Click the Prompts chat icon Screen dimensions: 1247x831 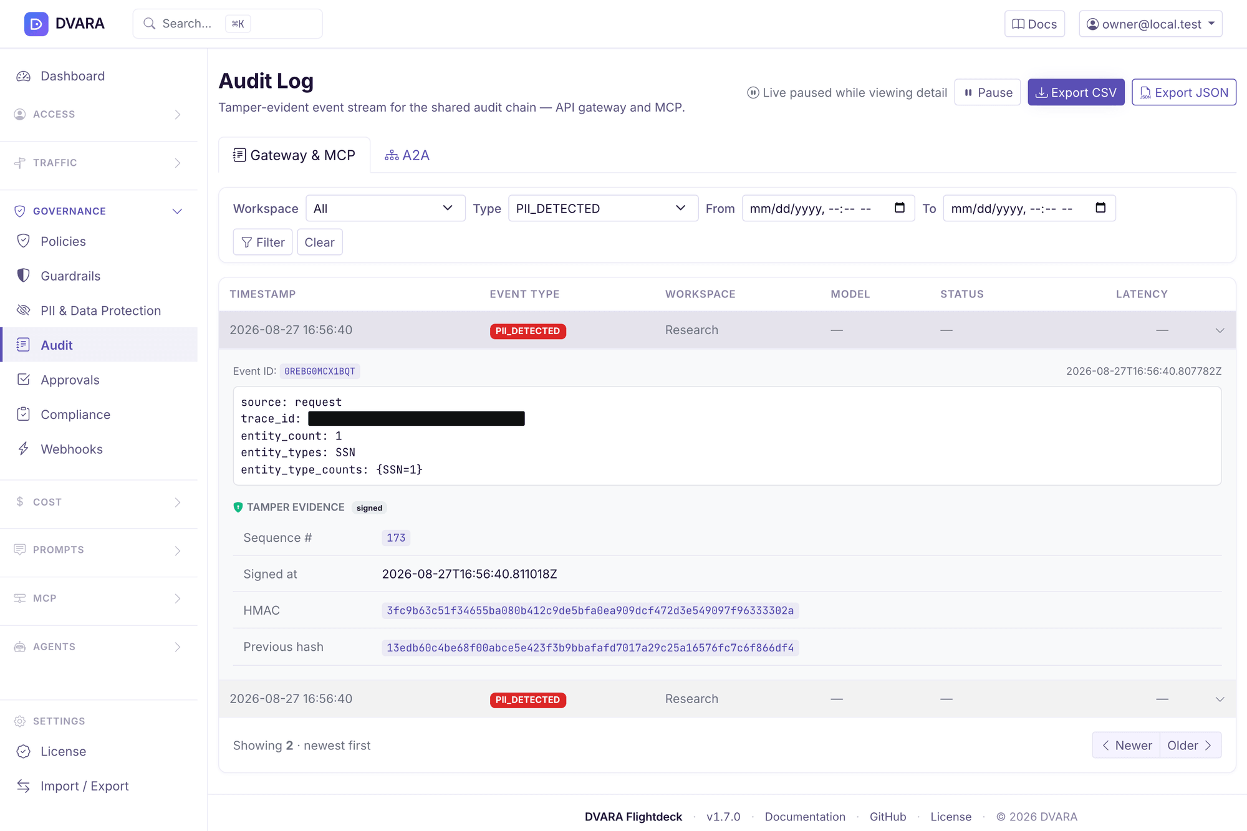(x=20, y=550)
